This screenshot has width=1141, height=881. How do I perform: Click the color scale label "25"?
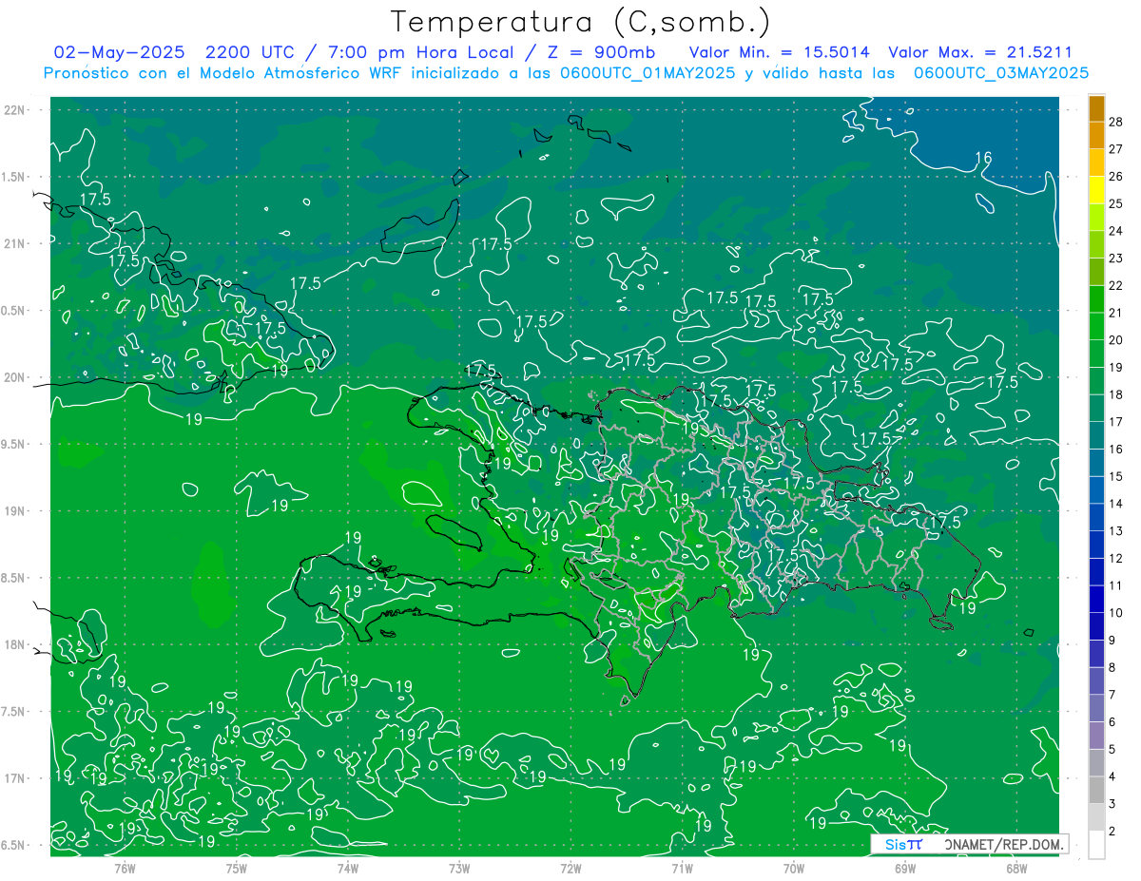point(1116,203)
